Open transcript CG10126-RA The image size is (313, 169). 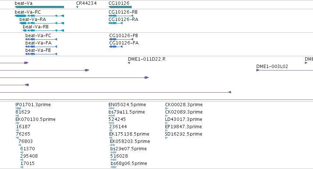(x=123, y=19)
